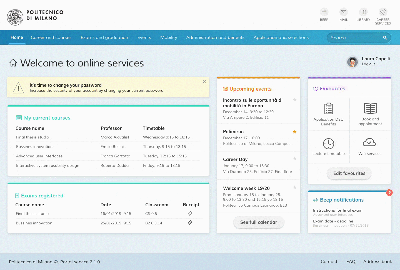Switch to the Mobility section

click(x=169, y=38)
